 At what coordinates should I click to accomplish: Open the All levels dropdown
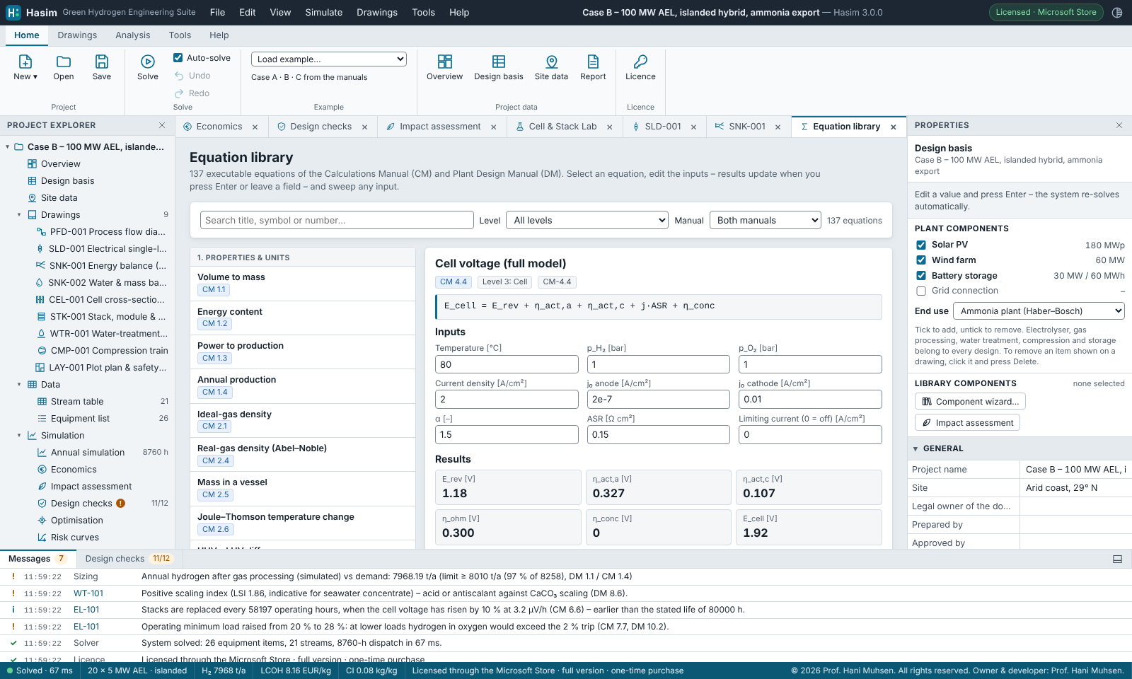click(587, 220)
